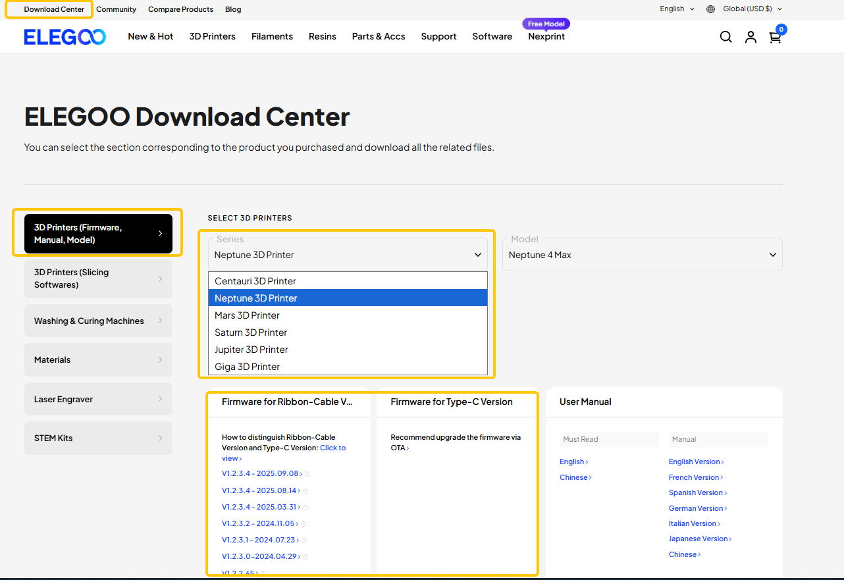Open the site search

coord(725,37)
